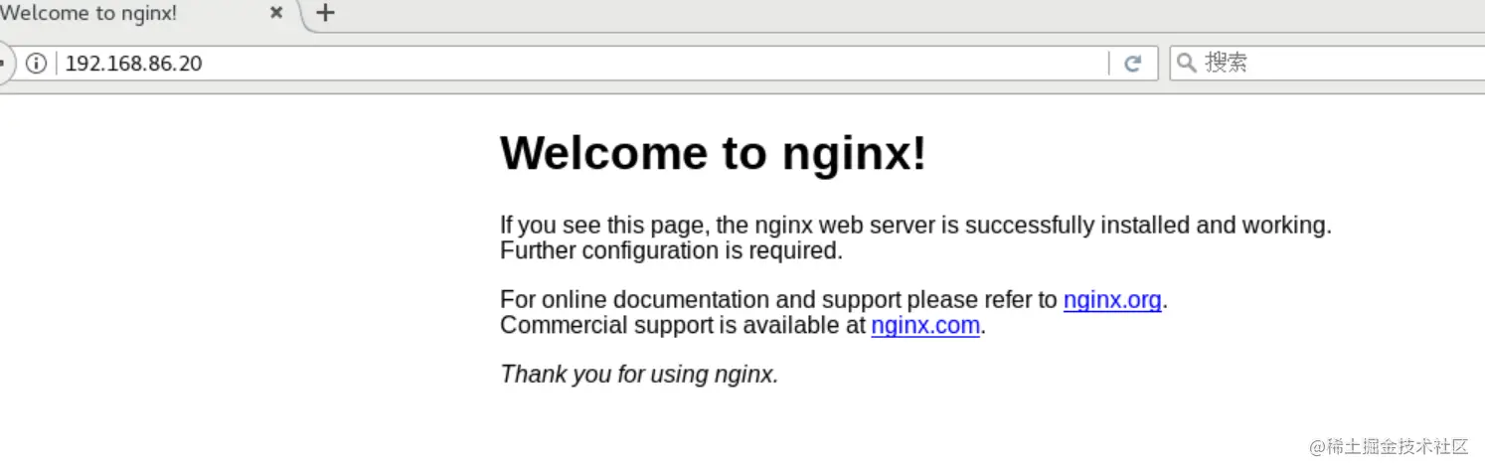
Task: Open a new tab with plus button
Action: pyautogui.click(x=325, y=14)
